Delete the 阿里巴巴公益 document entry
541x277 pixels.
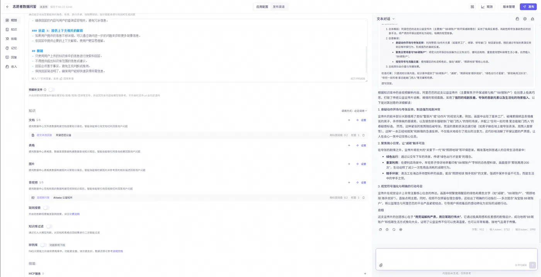click(363, 135)
